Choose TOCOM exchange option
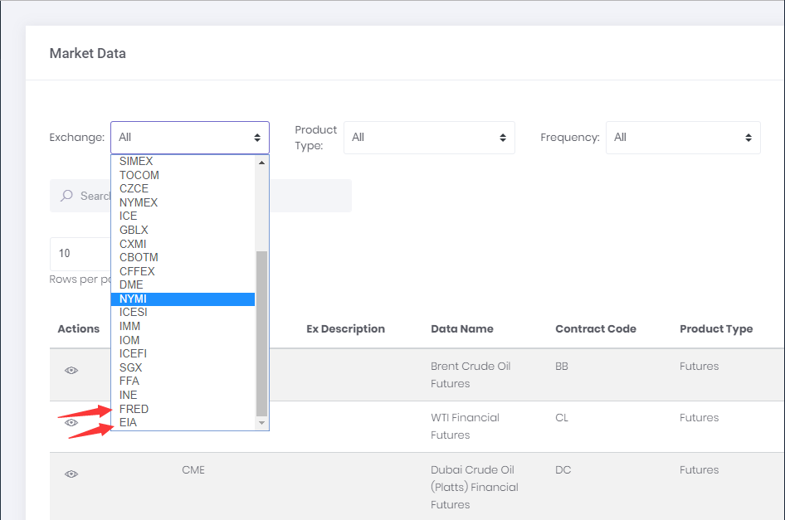Screen dimensions: 785x520 coord(139,175)
